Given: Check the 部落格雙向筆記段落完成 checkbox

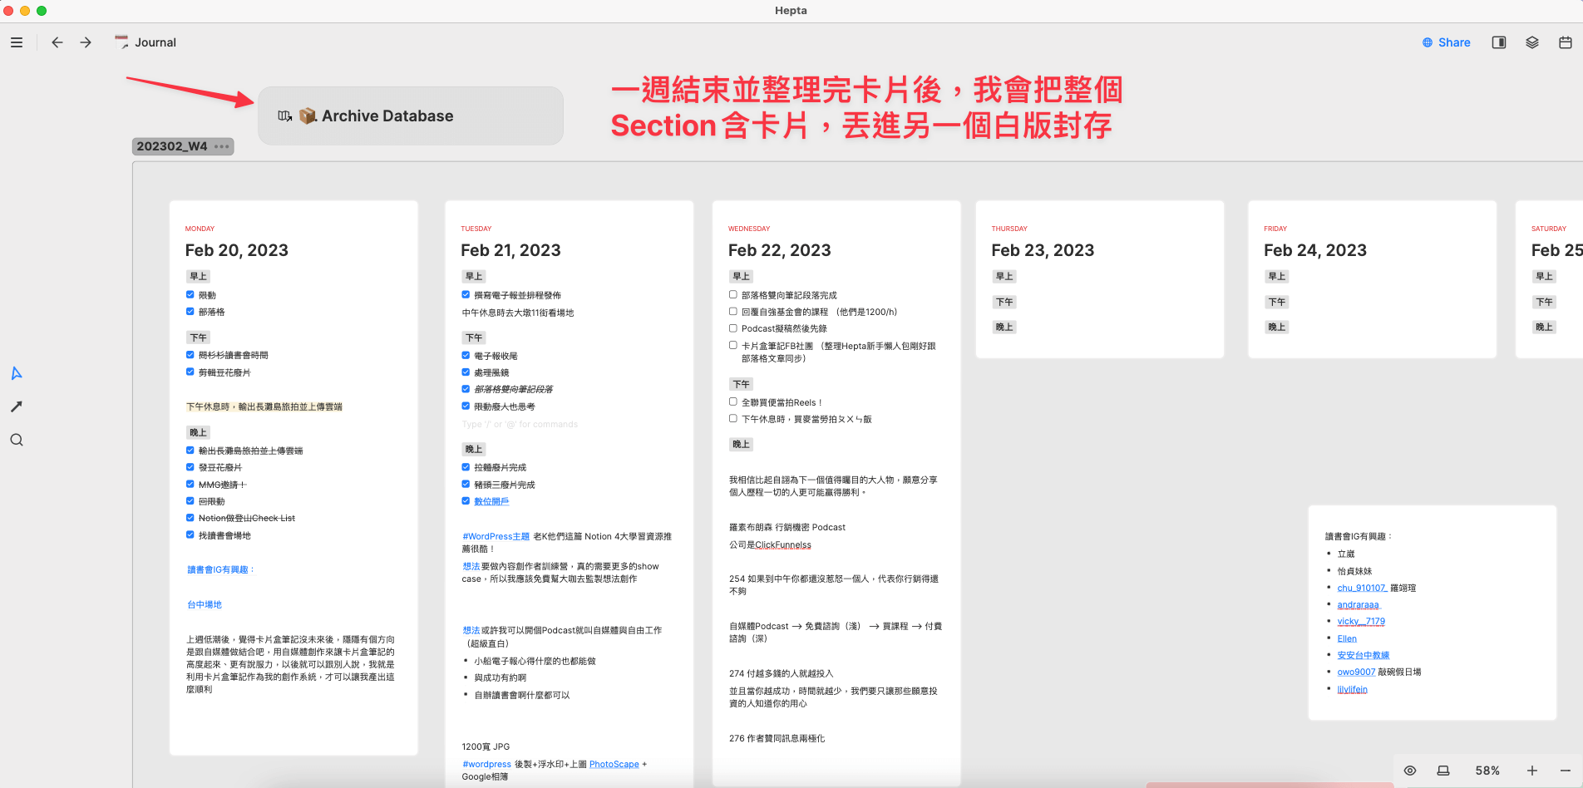Looking at the screenshot, I should pos(733,294).
